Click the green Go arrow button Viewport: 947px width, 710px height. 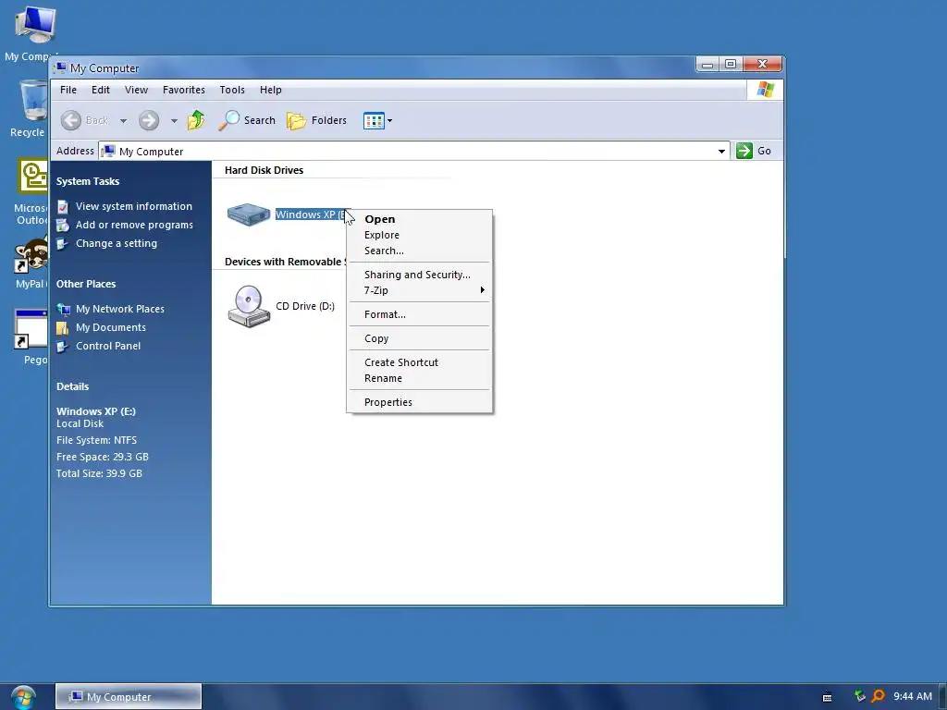pos(744,151)
